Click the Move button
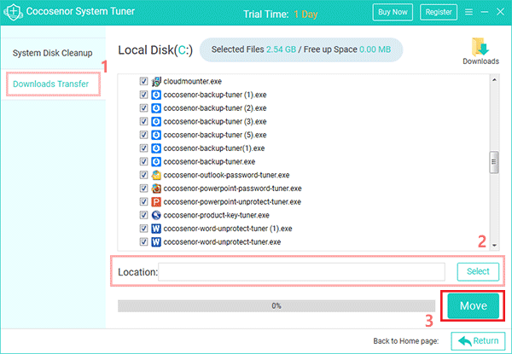 coord(473,305)
